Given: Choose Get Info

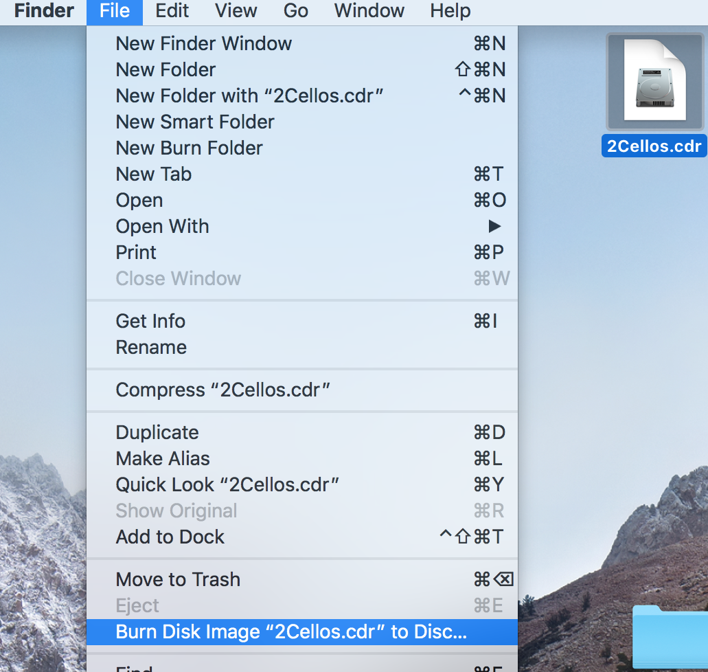Looking at the screenshot, I should [302, 322].
